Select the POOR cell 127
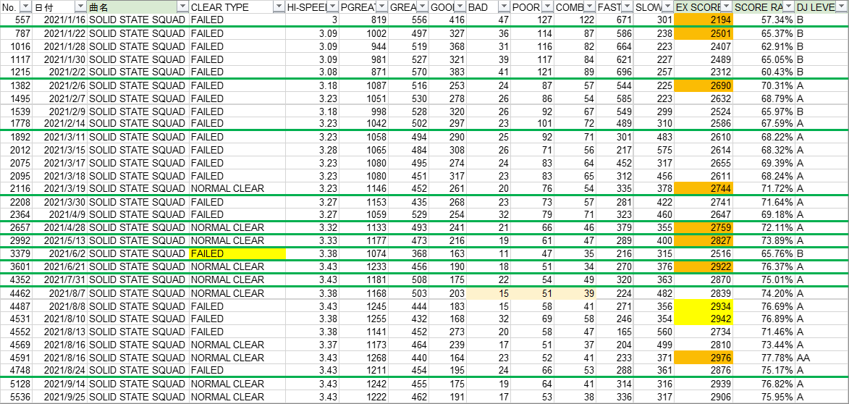 (x=532, y=20)
